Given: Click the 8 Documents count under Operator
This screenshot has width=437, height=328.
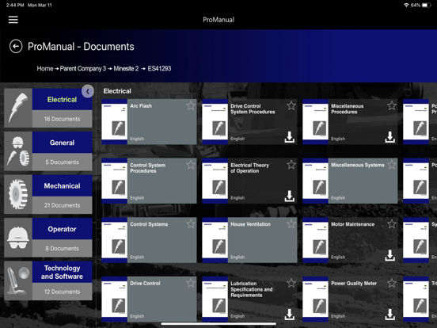Looking at the screenshot, I should pyautogui.click(x=63, y=249).
